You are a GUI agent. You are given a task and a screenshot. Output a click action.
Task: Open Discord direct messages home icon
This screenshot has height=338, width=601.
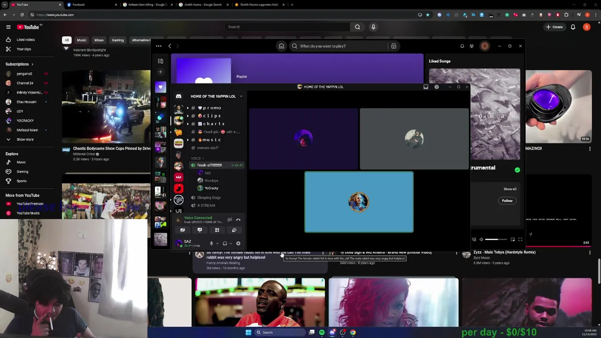point(178,96)
